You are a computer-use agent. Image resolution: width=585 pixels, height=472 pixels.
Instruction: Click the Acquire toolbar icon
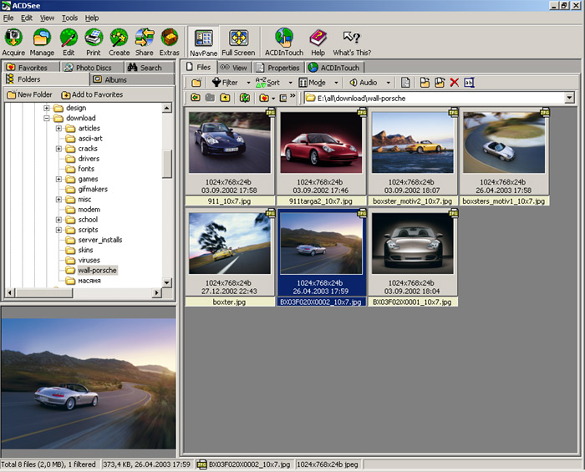(x=13, y=42)
